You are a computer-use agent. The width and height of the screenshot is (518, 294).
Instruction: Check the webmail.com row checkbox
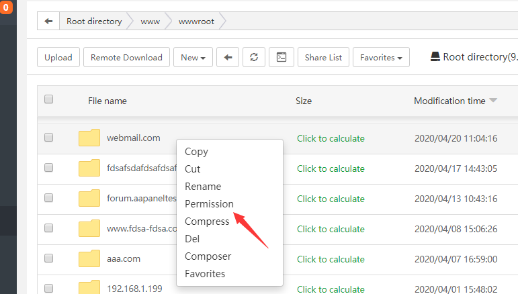[x=48, y=138]
